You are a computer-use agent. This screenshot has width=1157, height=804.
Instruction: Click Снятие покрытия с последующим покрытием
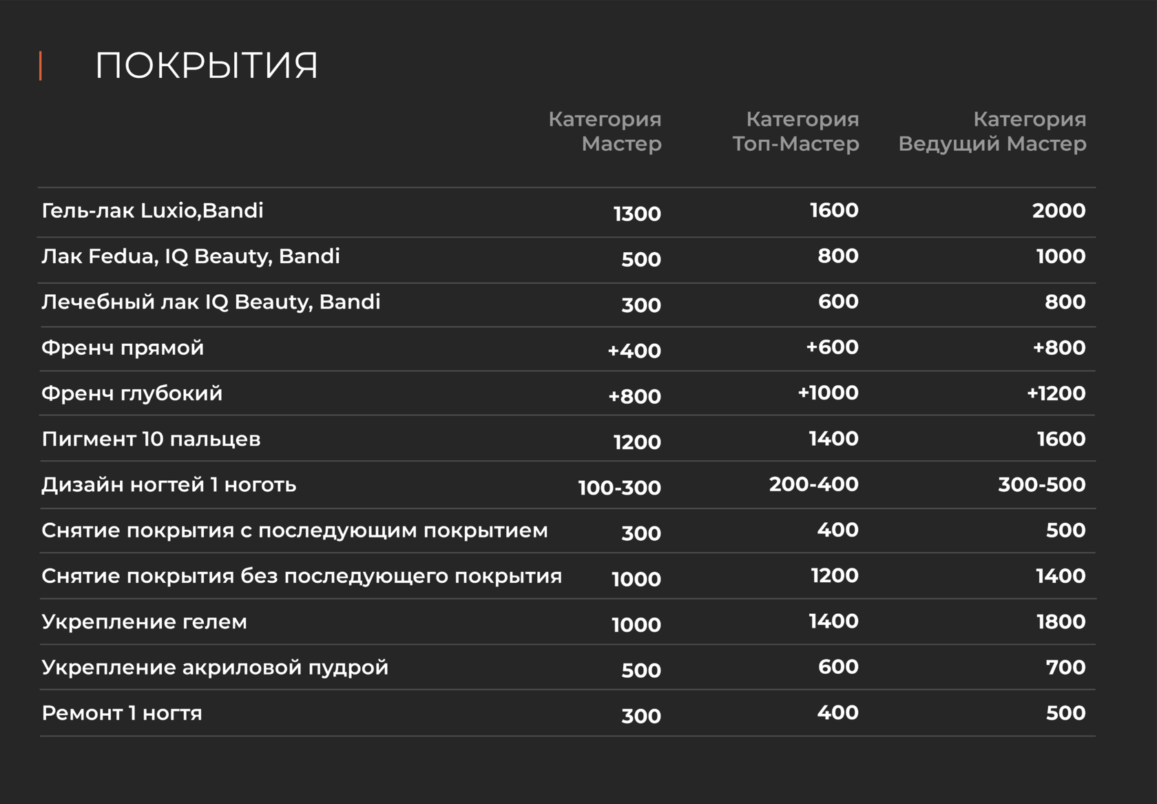[294, 530]
